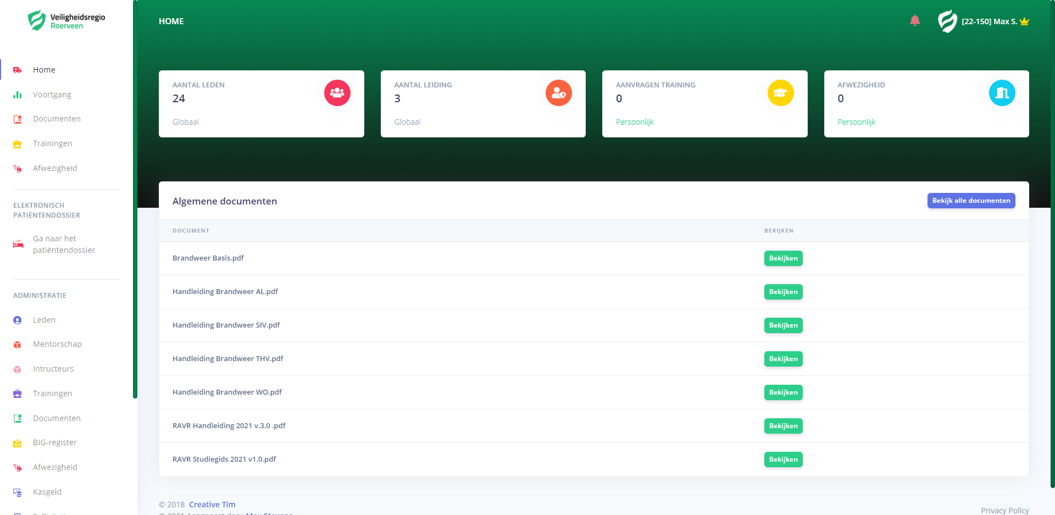Open the Max S. user profile menu

pos(984,21)
